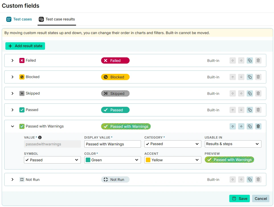
Task: Click the Built-in label in Not Run row
Action: 213,179
